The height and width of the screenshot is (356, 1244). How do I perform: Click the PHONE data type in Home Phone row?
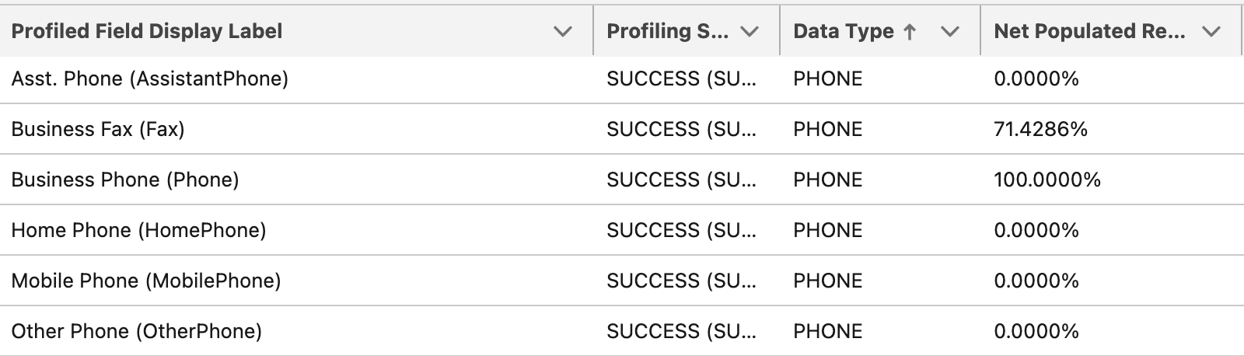tap(827, 230)
